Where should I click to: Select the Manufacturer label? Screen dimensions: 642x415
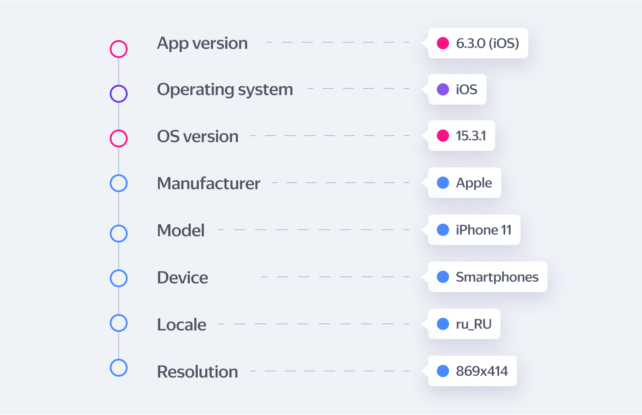[x=209, y=184]
